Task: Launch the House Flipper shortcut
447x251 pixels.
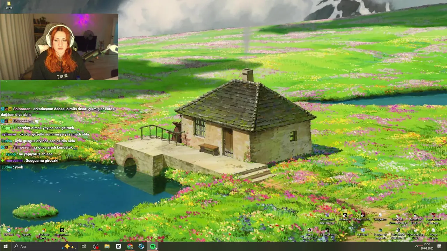Action: pyautogui.click(x=433, y=234)
